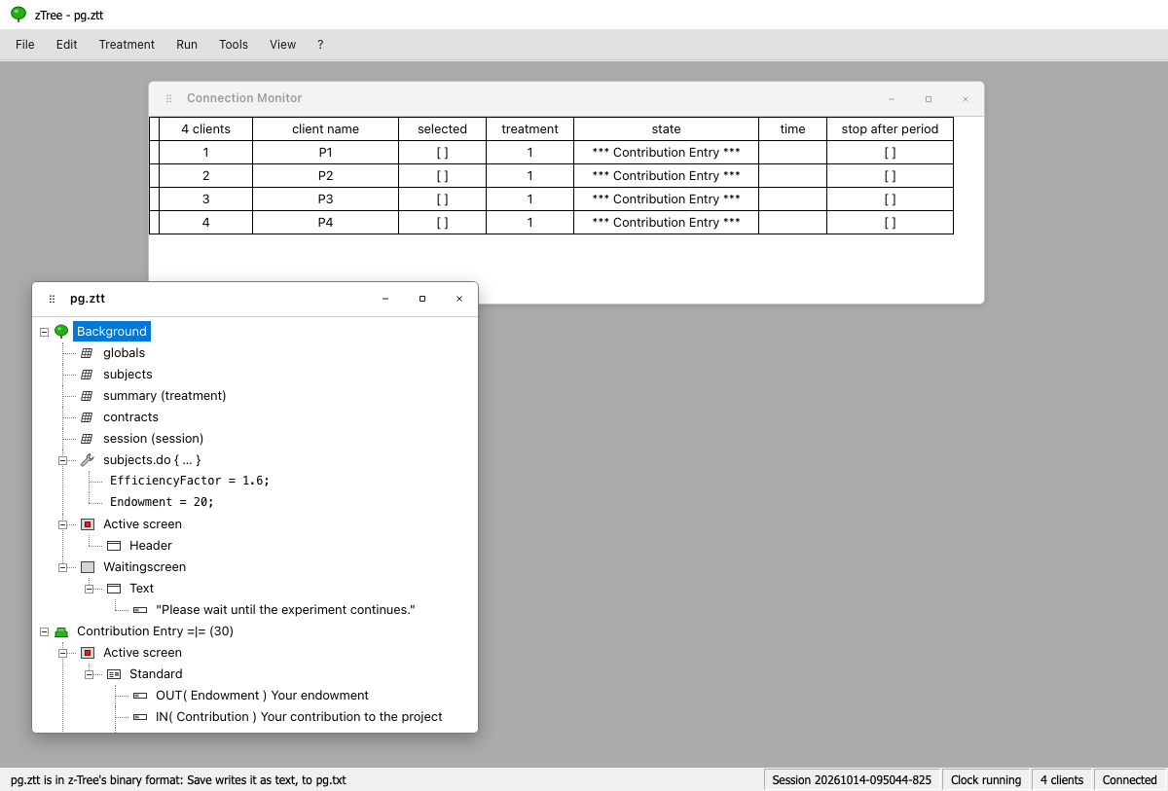Click the box icon beside Text
Screen dimensions: 1168x791
(114, 589)
